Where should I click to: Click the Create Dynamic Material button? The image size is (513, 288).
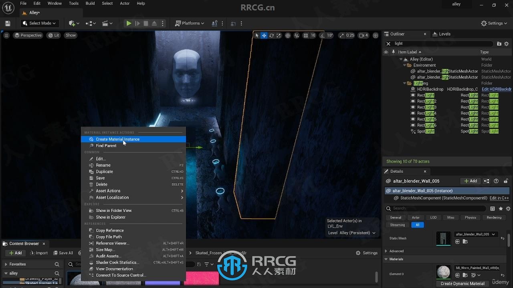pyautogui.click(x=463, y=284)
